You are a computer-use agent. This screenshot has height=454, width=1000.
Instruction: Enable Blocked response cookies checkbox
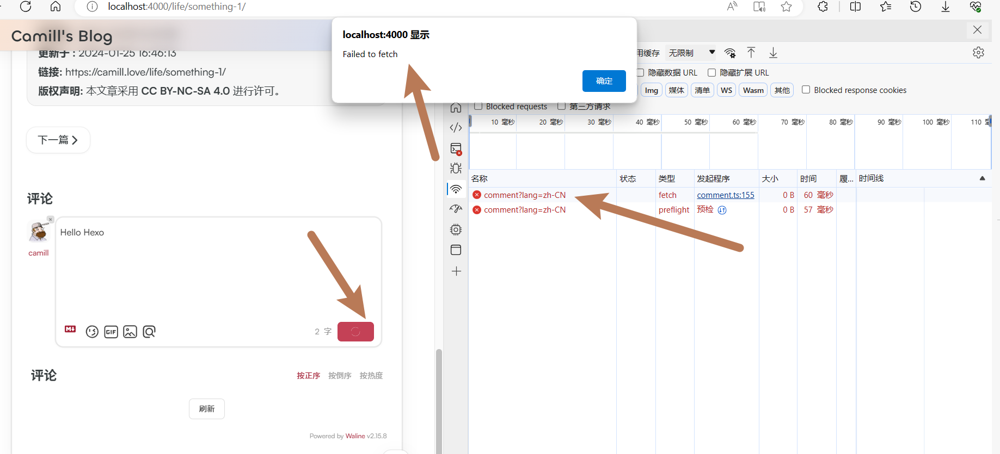[x=806, y=90]
